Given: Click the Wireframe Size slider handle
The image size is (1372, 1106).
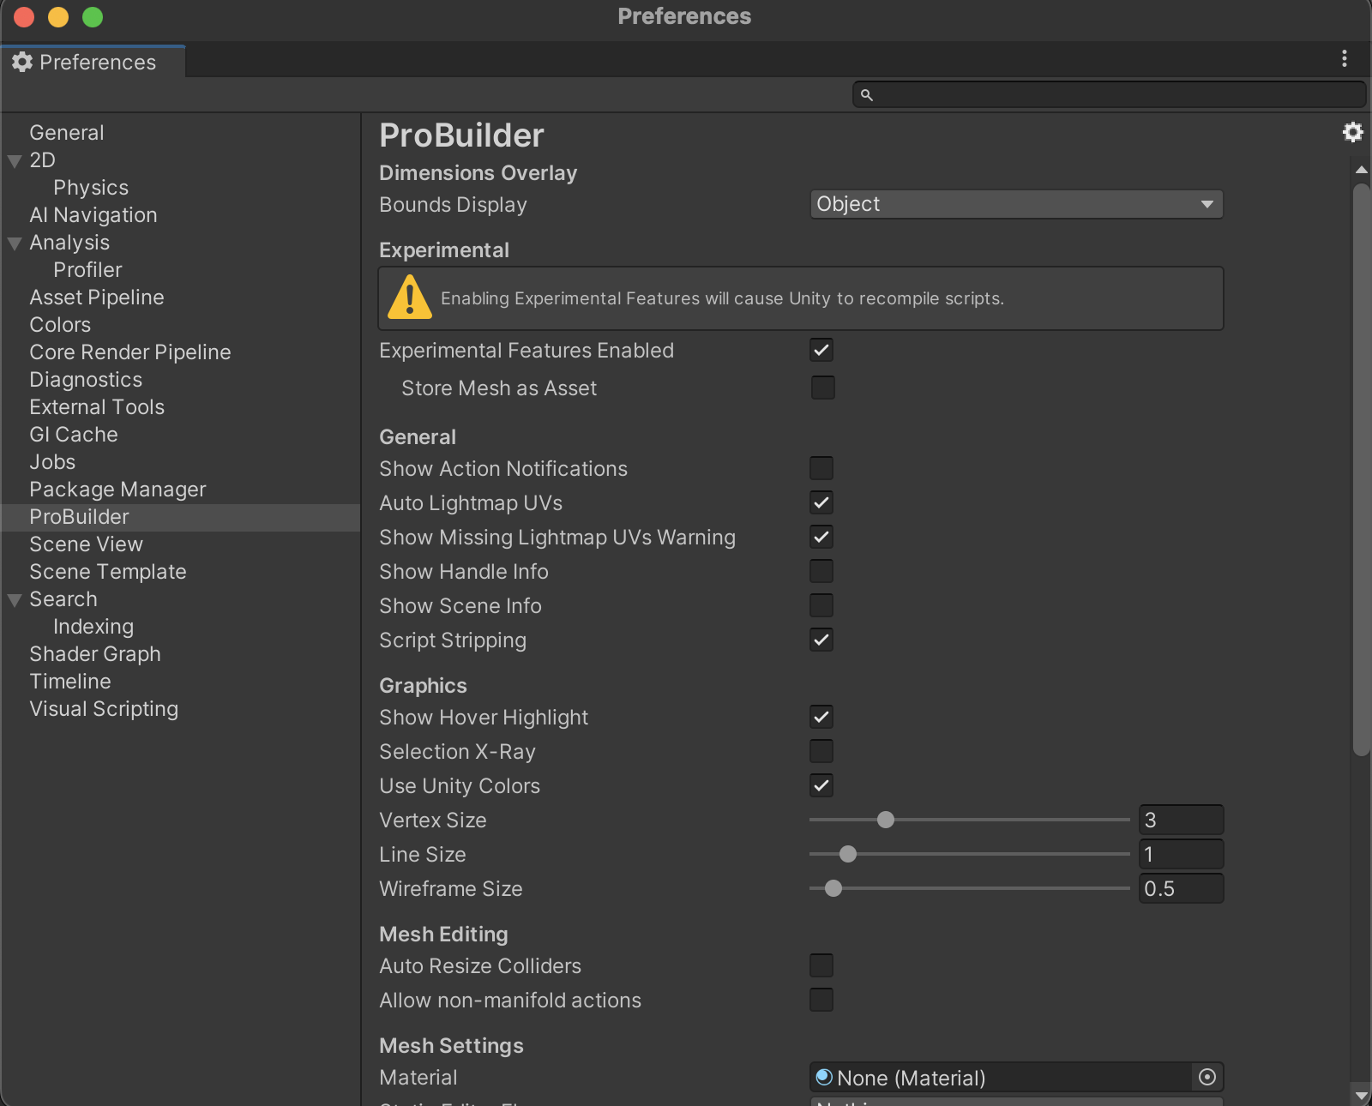Looking at the screenshot, I should click(x=833, y=888).
